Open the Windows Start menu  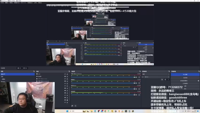coord(67,111)
